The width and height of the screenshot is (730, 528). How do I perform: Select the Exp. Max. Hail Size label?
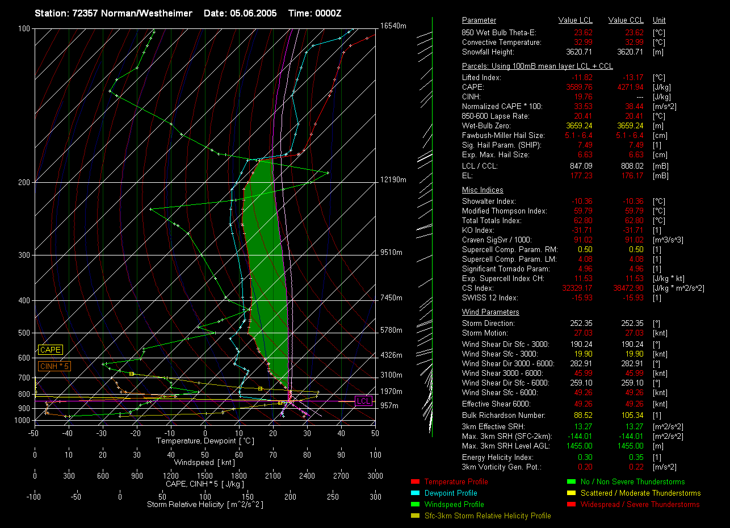pyautogui.click(x=496, y=155)
